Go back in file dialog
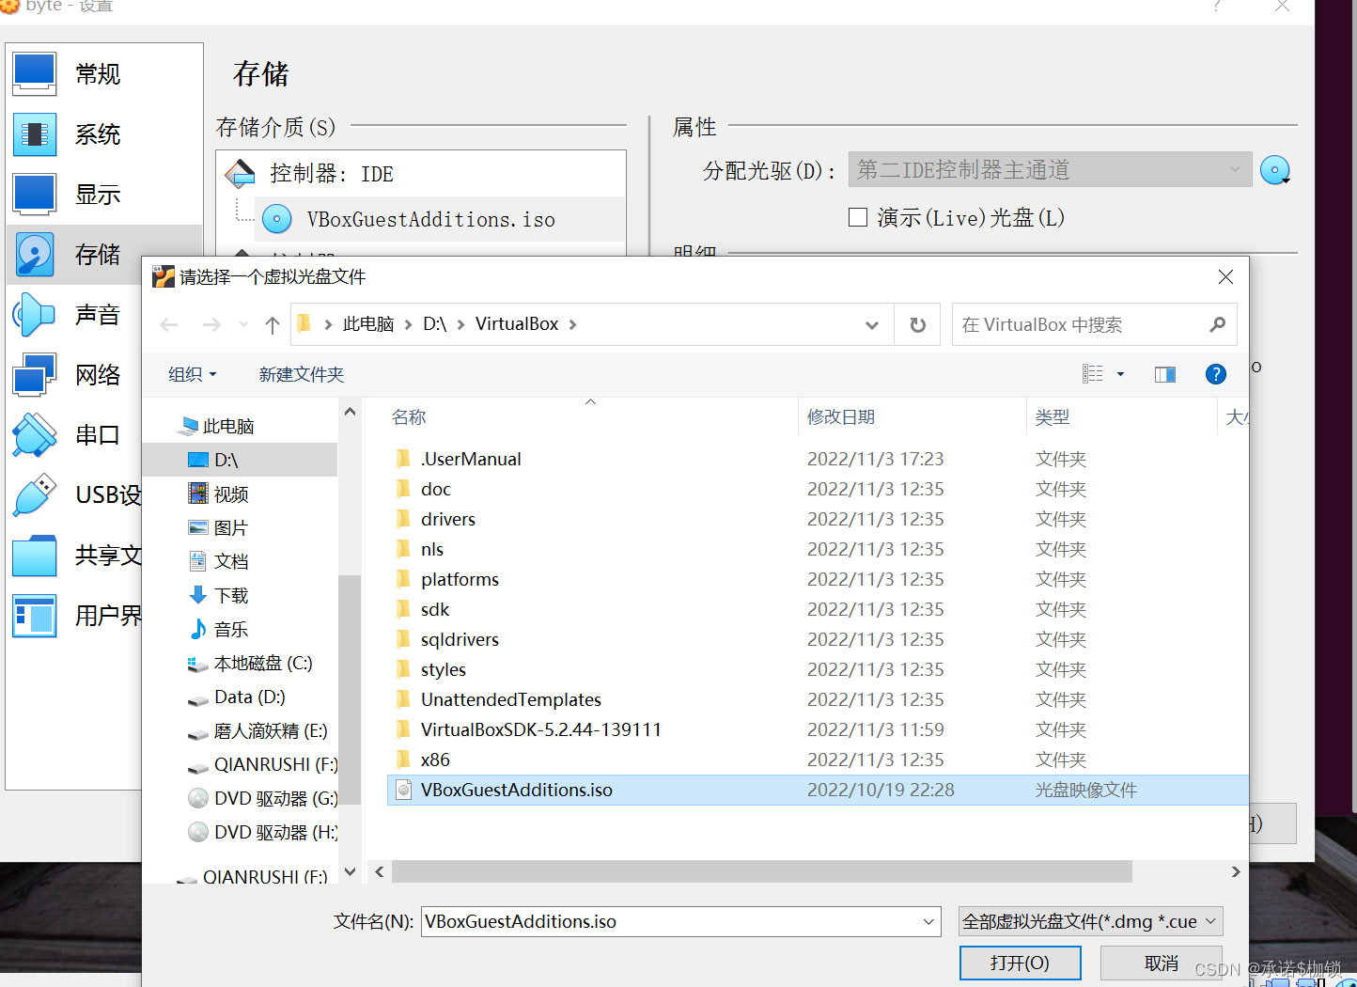This screenshot has height=987, width=1357. (x=169, y=325)
